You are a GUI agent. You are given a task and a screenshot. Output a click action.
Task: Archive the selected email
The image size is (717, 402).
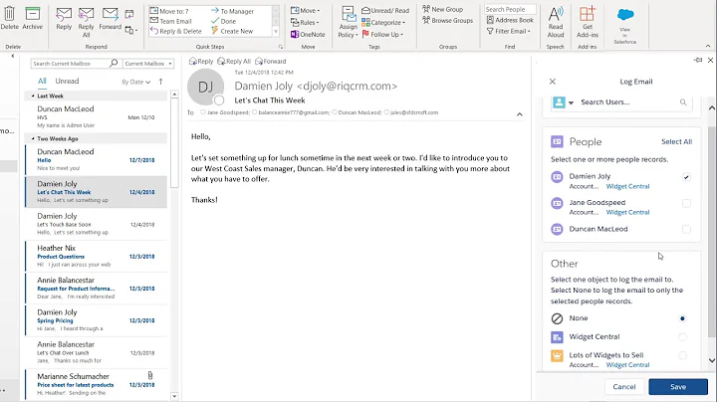(x=33, y=18)
